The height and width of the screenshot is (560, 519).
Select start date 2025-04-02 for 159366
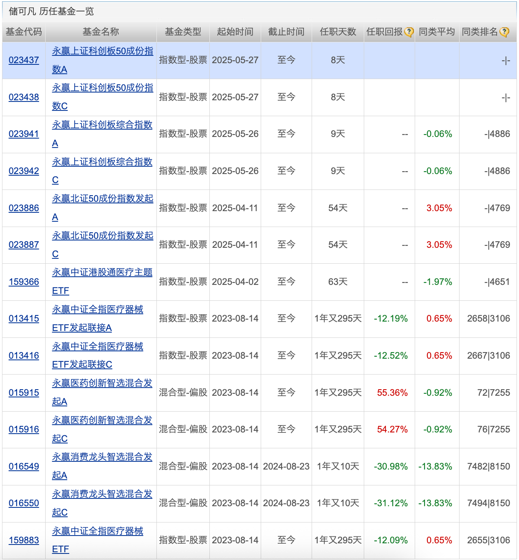235,282
